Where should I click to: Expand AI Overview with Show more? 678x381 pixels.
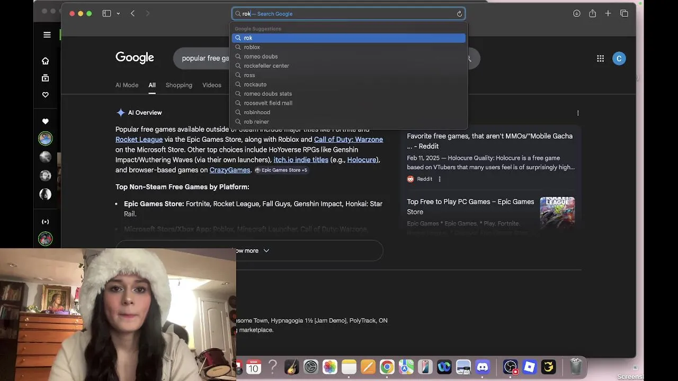click(249, 251)
